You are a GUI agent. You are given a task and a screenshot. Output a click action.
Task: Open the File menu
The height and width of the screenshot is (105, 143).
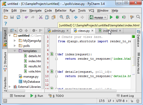(x=6, y=10)
